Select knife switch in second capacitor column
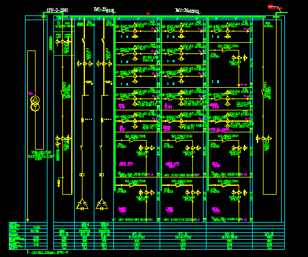 (x=103, y=41)
